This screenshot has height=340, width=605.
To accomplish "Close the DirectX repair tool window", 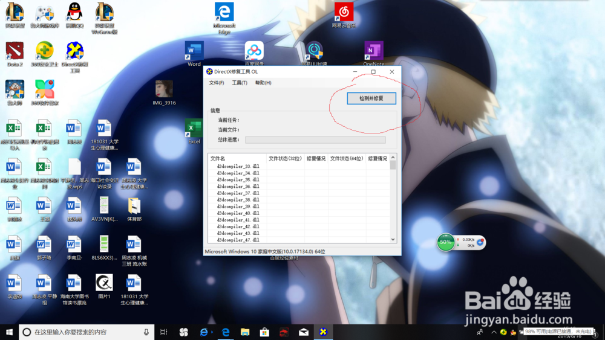I will 391,72.
